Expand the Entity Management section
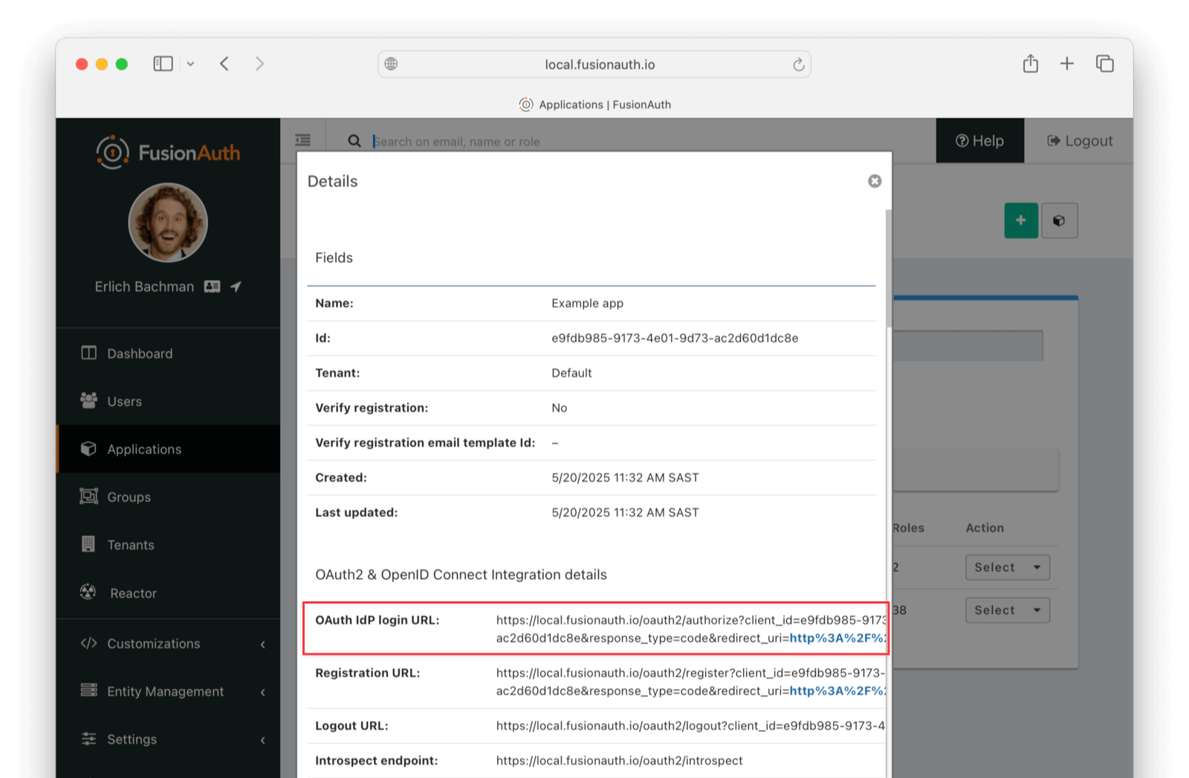Viewport: 1189px width, 778px height. (165, 691)
